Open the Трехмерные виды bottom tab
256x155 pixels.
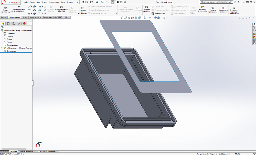pos(26,151)
